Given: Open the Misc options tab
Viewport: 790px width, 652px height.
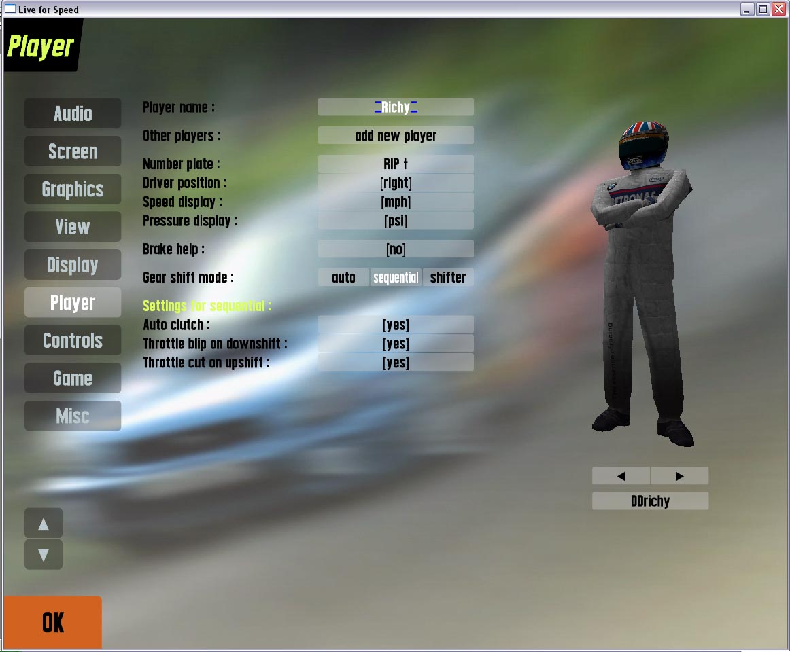Looking at the screenshot, I should (73, 416).
